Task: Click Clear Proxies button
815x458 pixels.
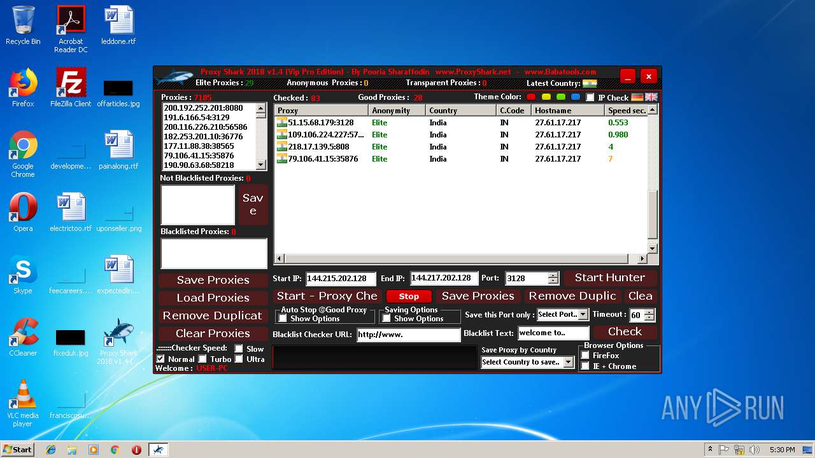Action: (x=213, y=333)
